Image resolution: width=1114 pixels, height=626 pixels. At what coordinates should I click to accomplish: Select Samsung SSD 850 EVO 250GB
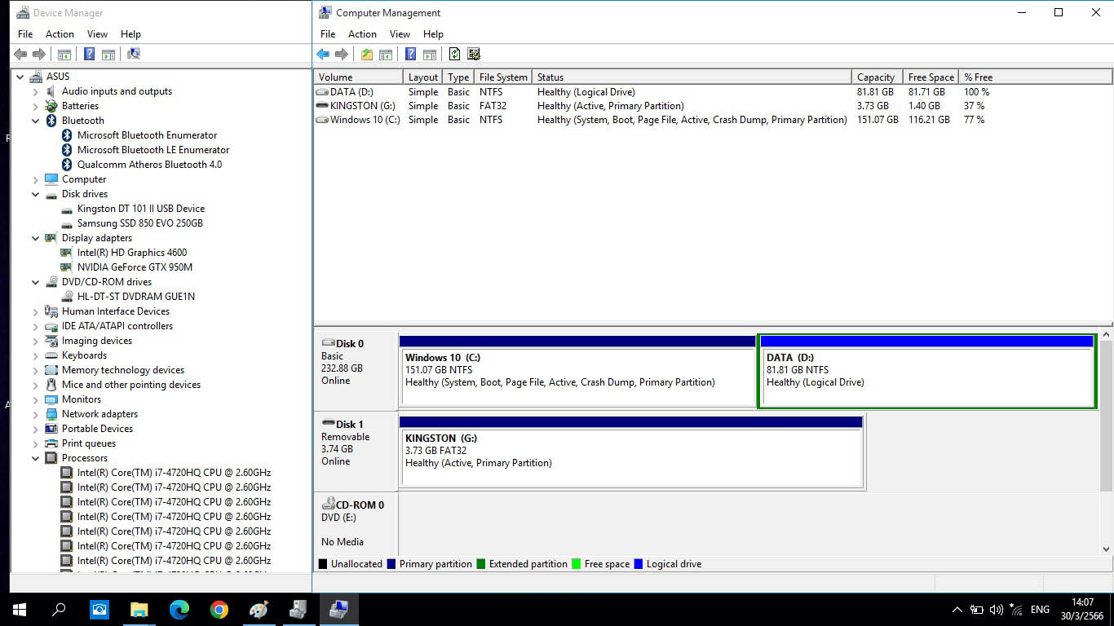tap(139, 223)
